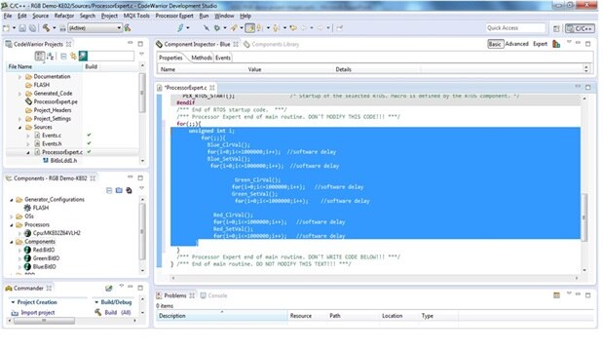Image resolution: width=603 pixels, height=353 pixels.
Task: Toggle the tree view icon in CodeWarrior Projects
Action: pyautogui.click(x=39, y=57)
